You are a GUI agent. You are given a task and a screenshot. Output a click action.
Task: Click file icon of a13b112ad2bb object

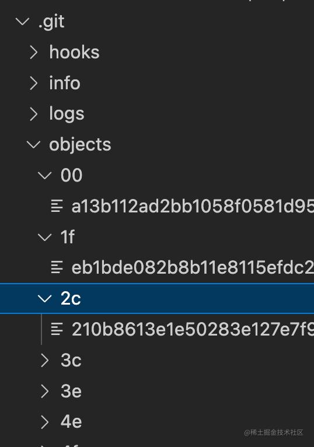[x=57, y=206]
